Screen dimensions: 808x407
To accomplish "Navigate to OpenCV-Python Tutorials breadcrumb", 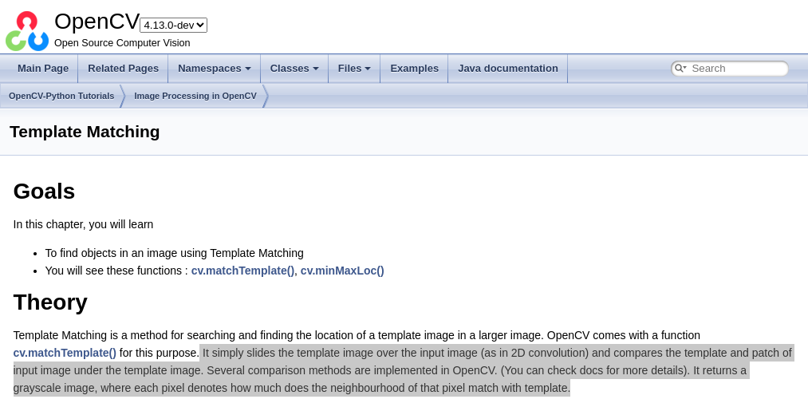I will (x=61, y=96).
